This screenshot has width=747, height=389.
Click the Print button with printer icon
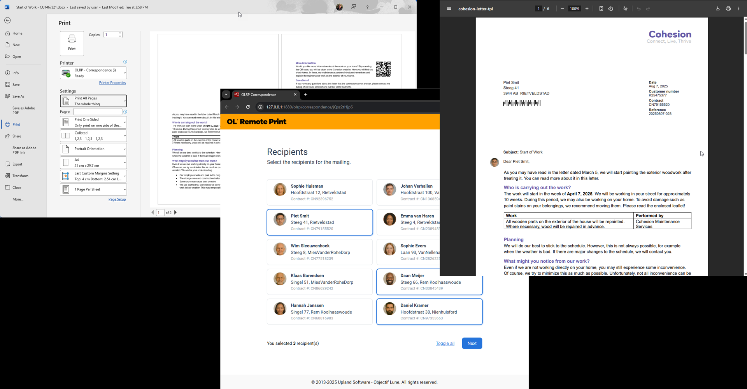[x=72, y=44]
